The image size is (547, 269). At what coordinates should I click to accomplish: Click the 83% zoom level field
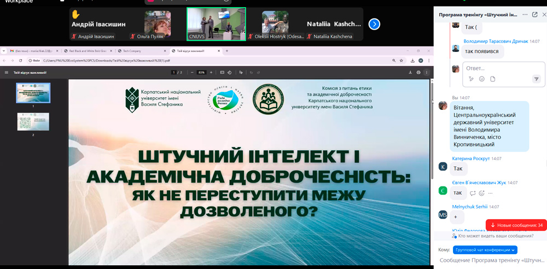coord(201,73)
